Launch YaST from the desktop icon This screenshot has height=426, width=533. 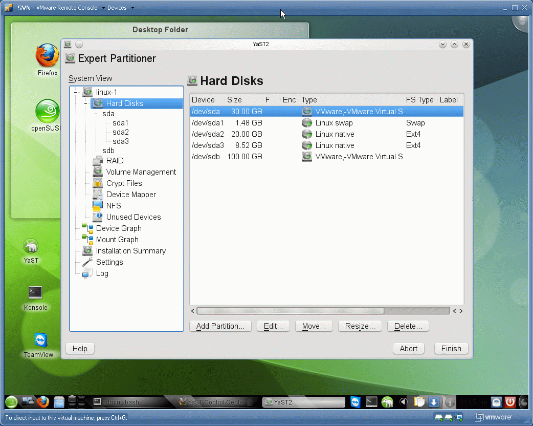pyautogui.click(x=31, y=246)
